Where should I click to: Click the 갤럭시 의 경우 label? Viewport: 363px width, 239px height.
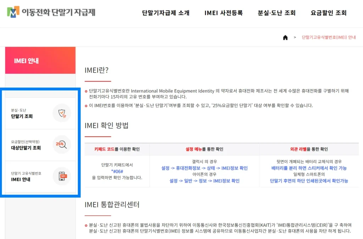click(205, 161)
